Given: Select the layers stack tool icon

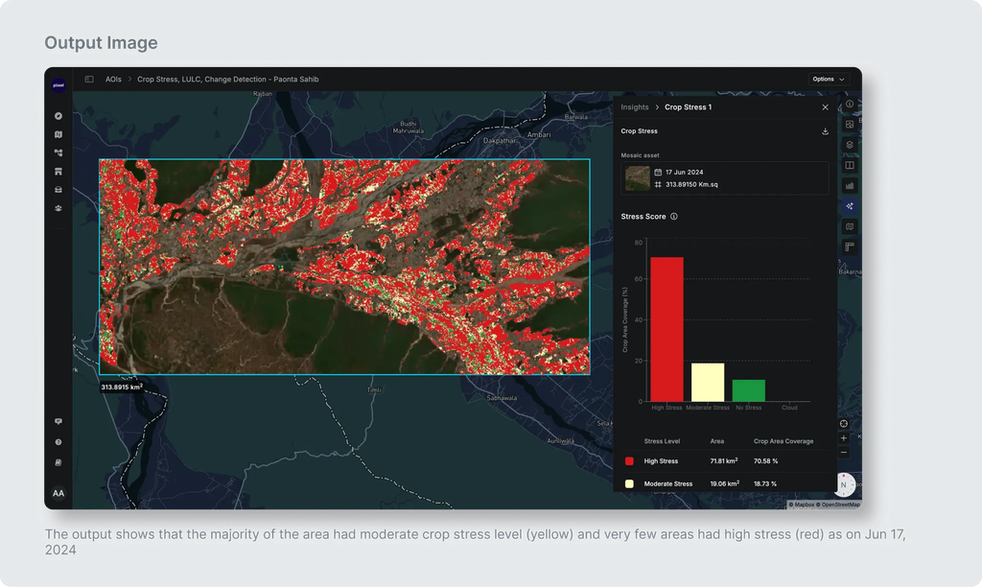Looking at the screenshot, I should click(850, 145).
